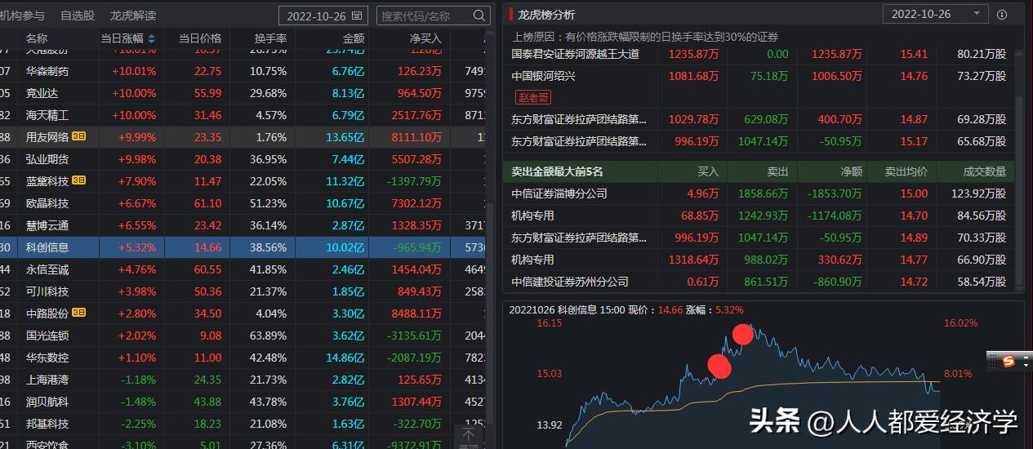Click 中信建投证券苏州分公司 seller row
This screenshot has height=449, width=1033.
759,282
